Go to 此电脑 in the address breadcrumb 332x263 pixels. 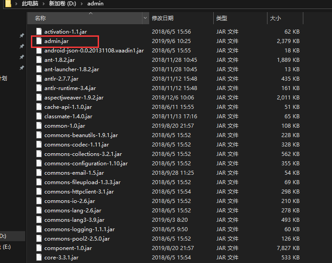coord(30,4)
